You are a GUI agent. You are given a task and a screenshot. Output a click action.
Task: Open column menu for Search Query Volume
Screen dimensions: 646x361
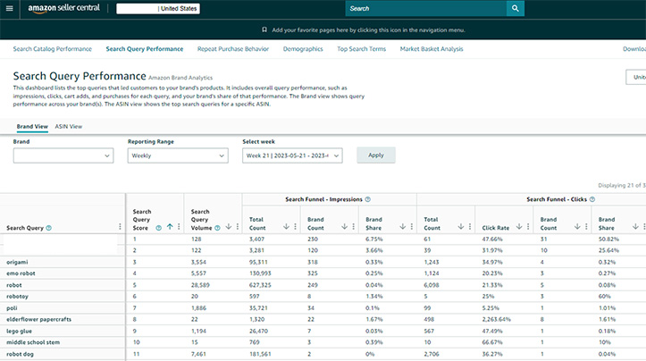point(237,227)
